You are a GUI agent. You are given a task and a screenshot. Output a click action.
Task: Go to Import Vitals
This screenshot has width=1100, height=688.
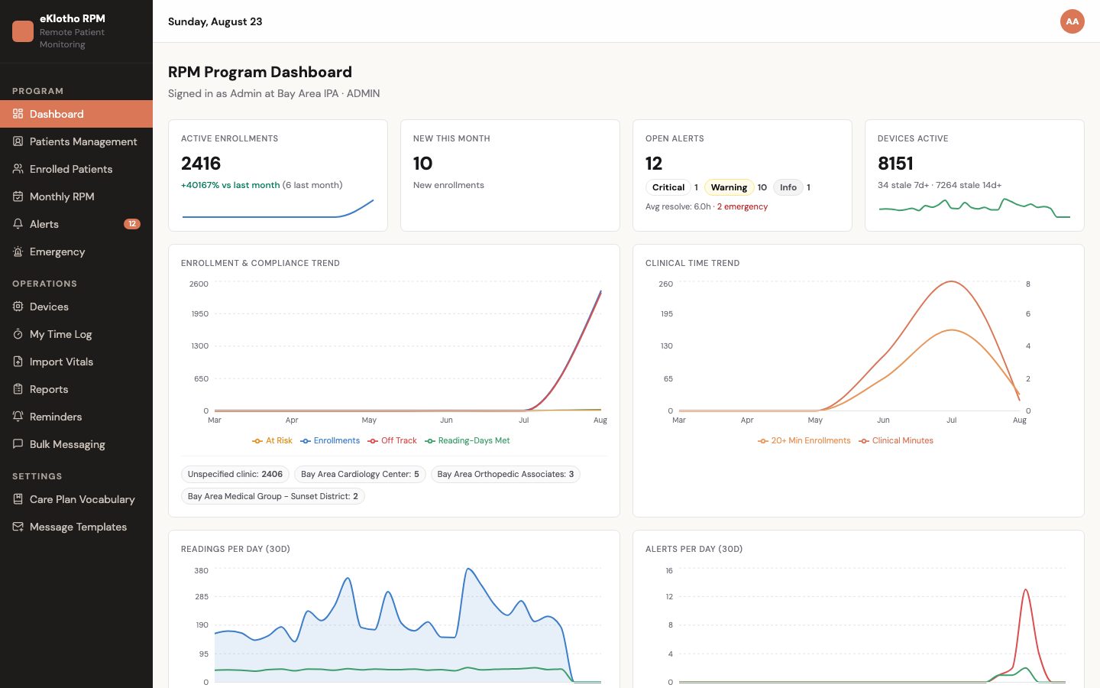coord(76,362)
